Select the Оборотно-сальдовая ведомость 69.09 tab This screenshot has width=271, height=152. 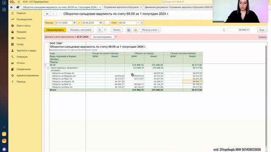tap(60, 7)
